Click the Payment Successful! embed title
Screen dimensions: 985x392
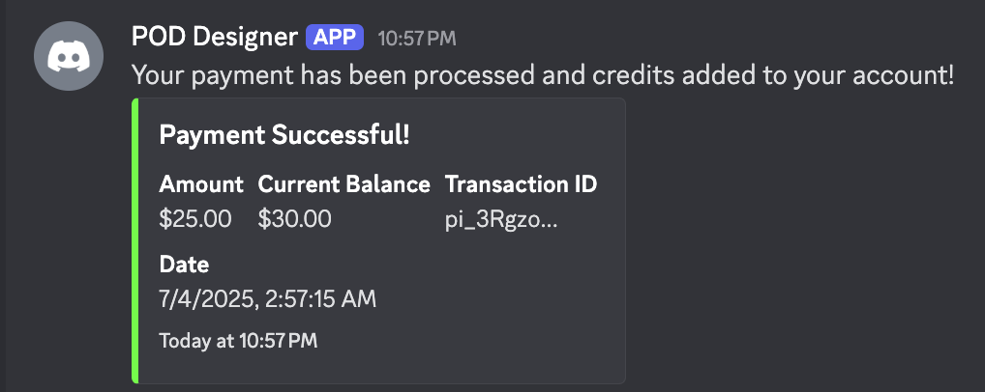284,136
